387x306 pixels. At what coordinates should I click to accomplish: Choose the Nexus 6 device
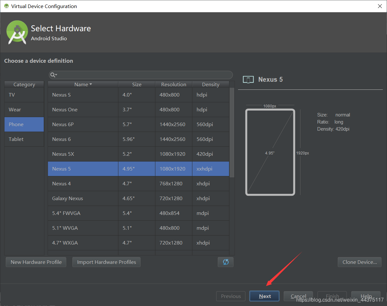138,139
